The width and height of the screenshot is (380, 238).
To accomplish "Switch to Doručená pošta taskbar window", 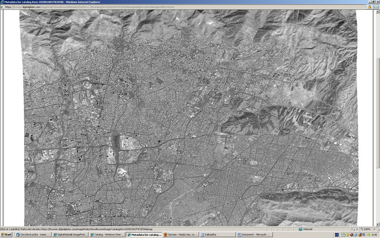I will pyautogui.click(x=33, y=235).
